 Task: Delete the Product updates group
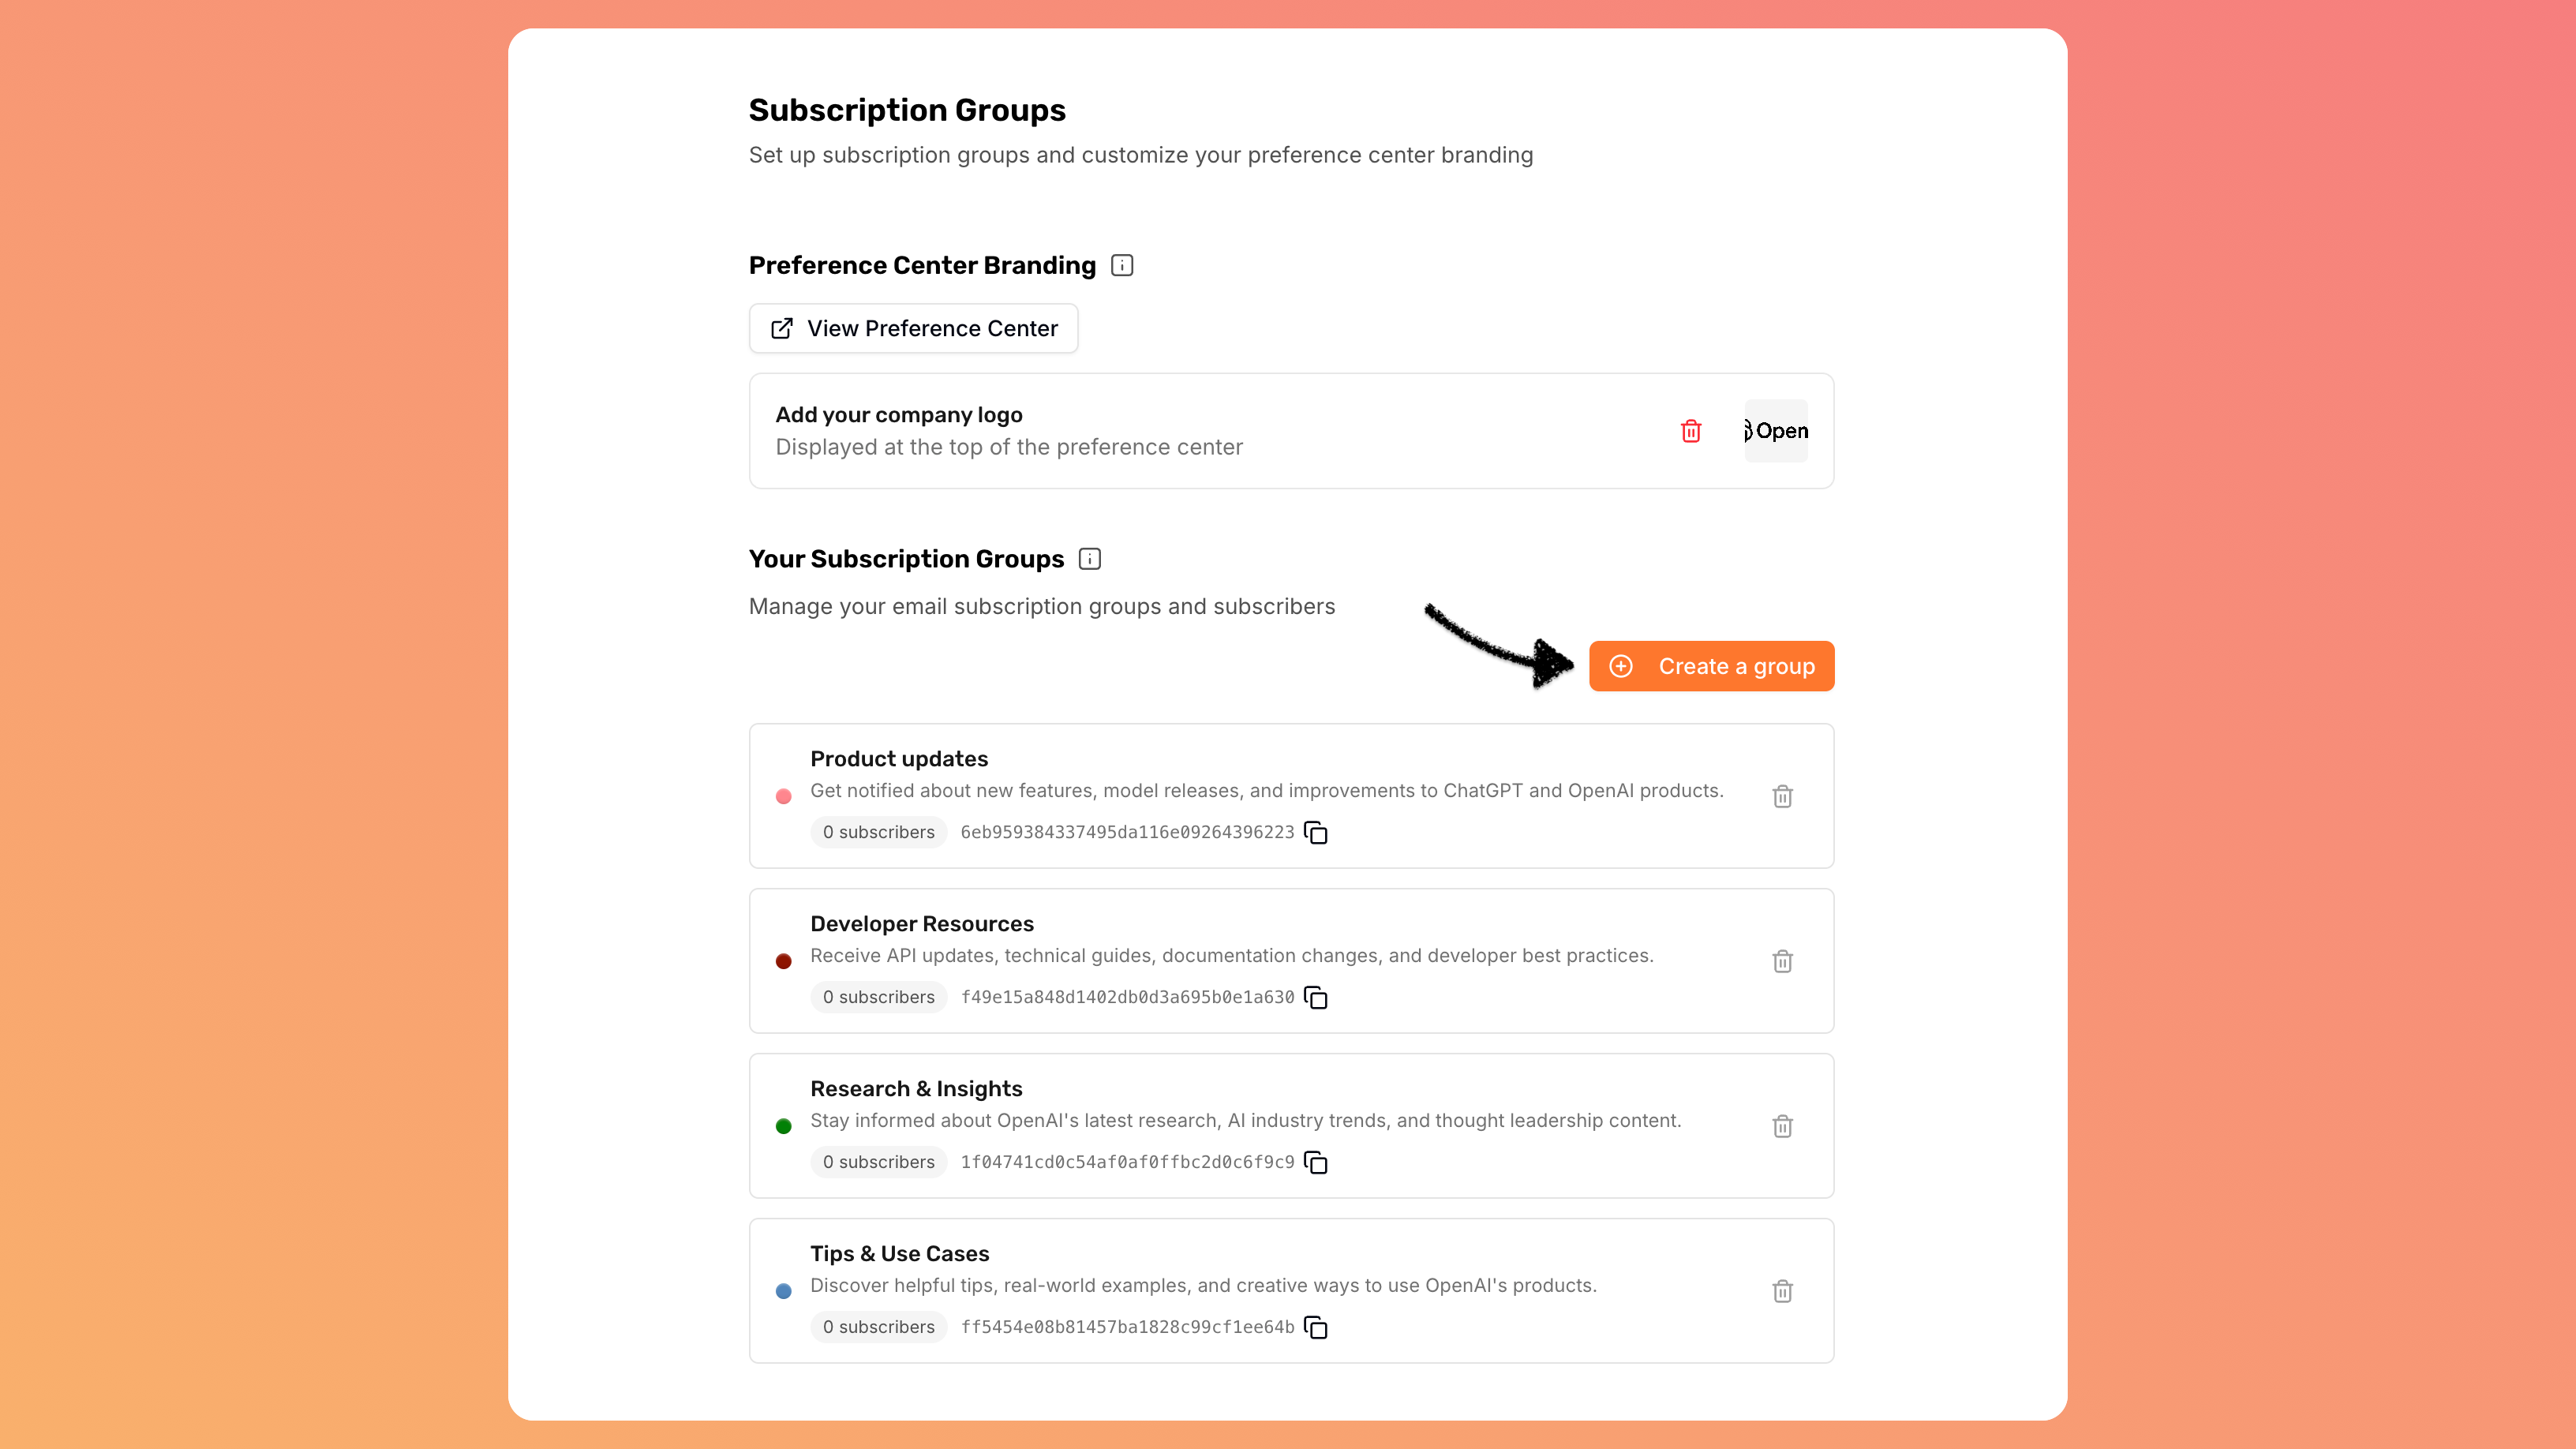pyautogui.click(x=1783, y=796)
